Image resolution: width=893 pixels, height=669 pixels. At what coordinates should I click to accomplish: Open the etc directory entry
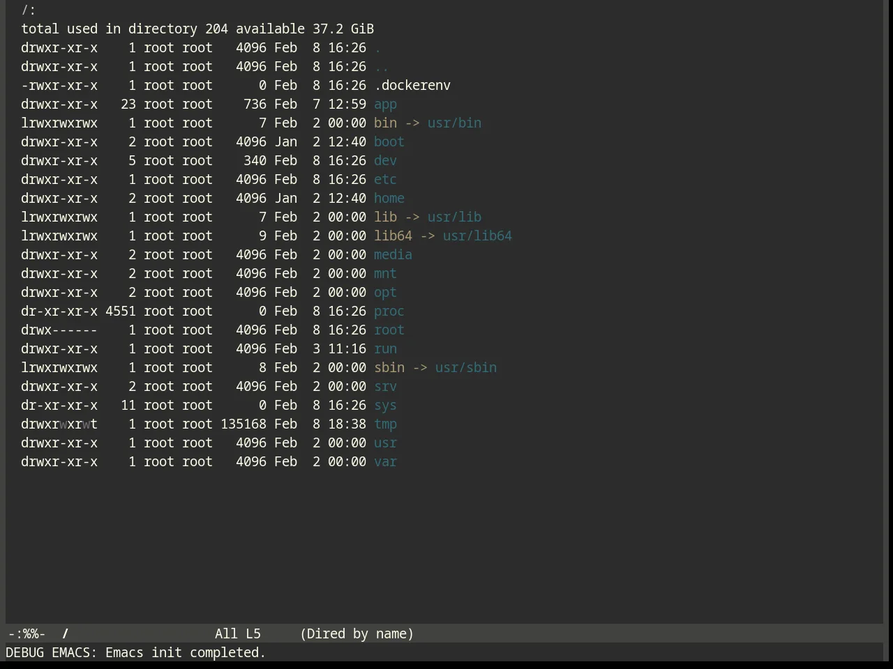point(385,180)
